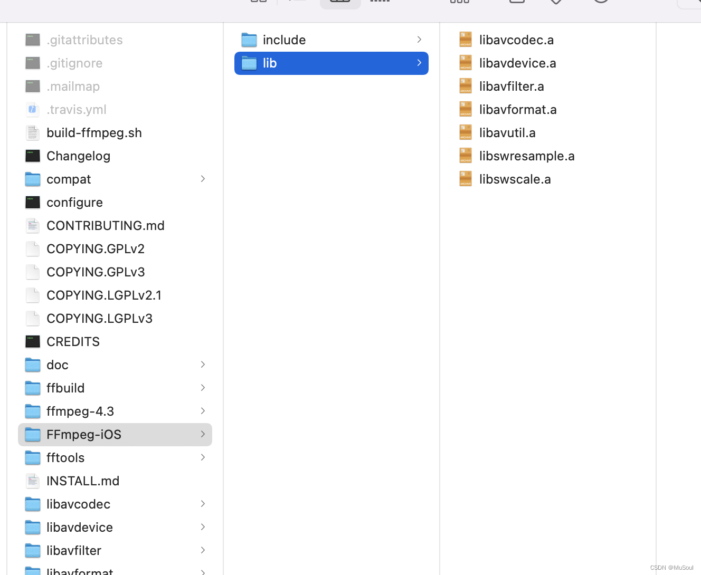Click the .gitattributes file icon

[33, 40]
